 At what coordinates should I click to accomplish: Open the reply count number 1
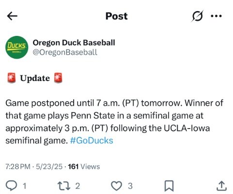tap(25, 186)
